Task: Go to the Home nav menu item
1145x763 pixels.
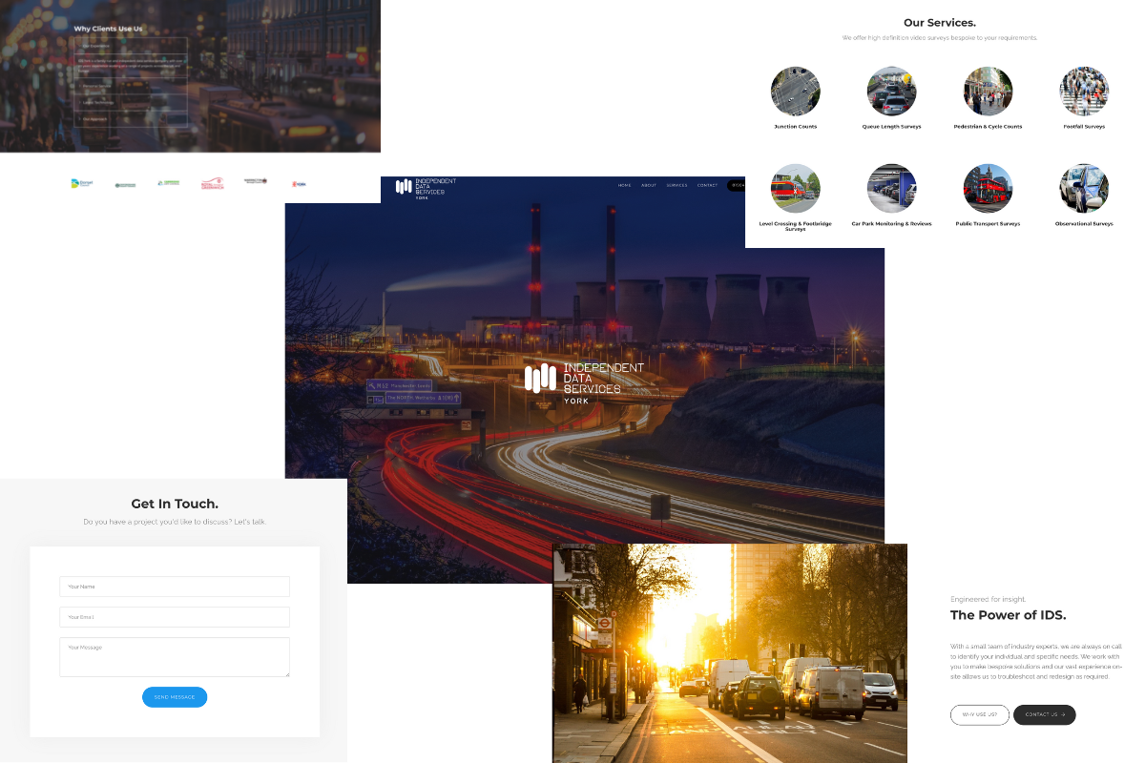Action: (624, 185)
